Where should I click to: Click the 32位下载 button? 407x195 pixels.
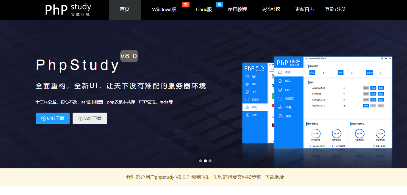click(x=90, y=118)
